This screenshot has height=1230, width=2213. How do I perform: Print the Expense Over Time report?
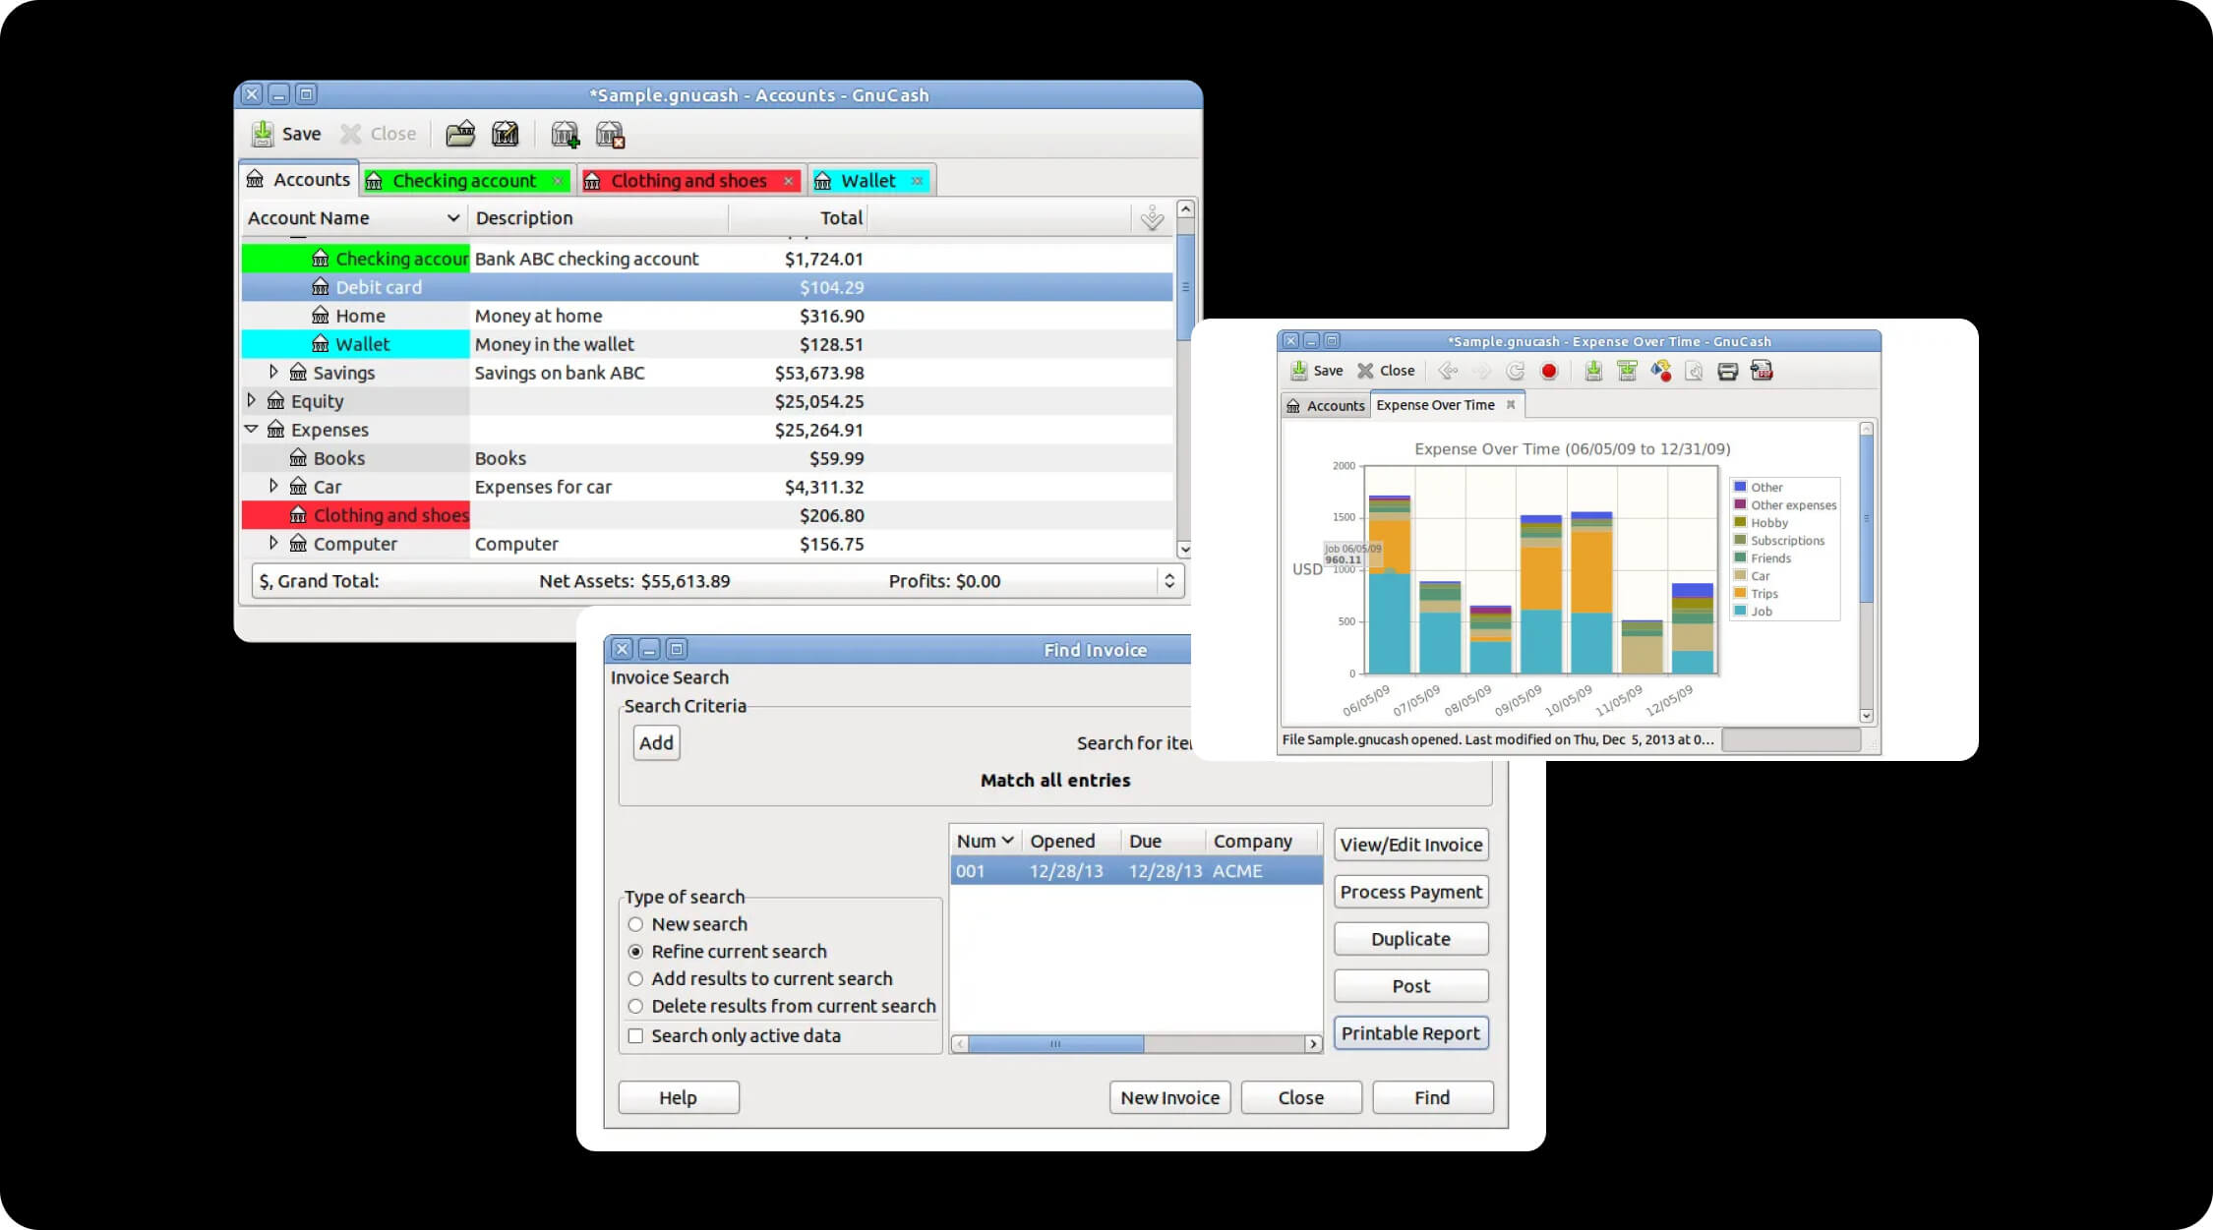[x=1727, y=371]
